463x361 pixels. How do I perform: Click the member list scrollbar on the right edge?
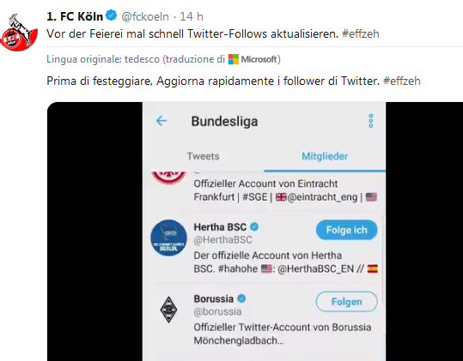[x=383, y=259]
